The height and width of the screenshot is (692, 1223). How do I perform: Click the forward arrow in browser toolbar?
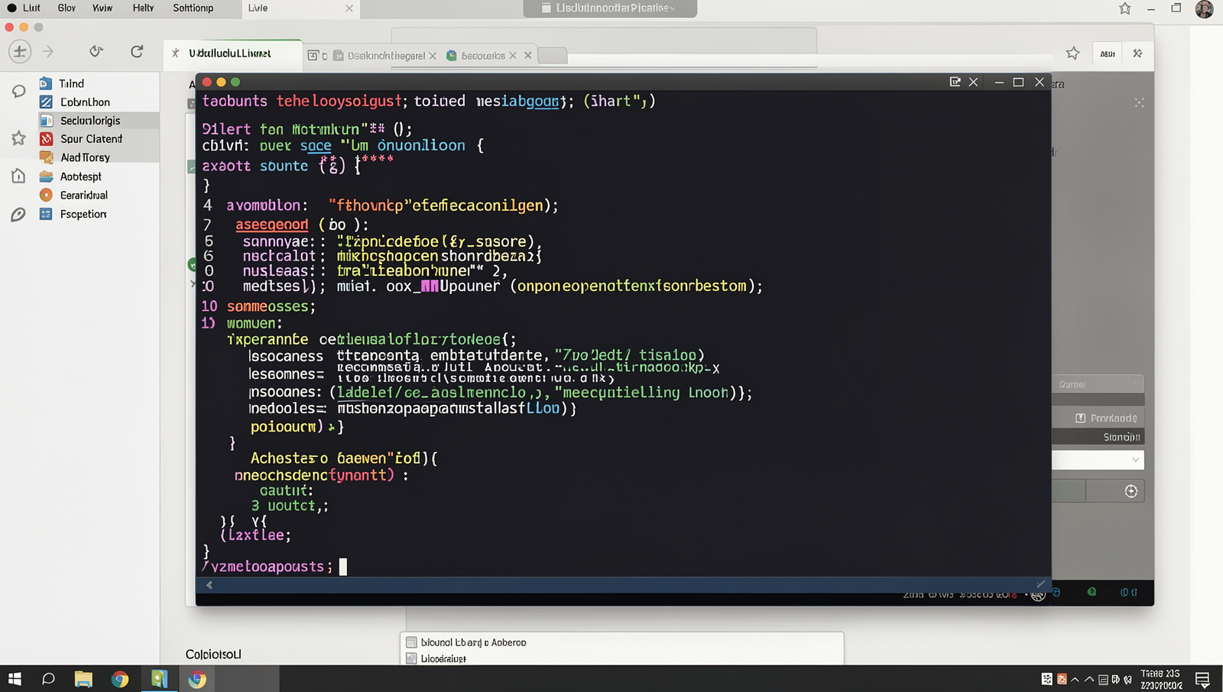tap(47, 51)
